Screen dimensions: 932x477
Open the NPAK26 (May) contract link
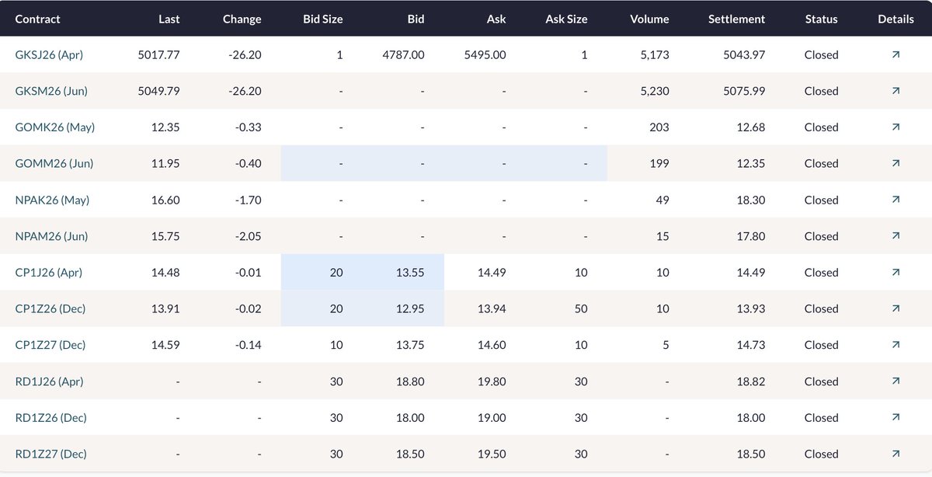(x=52, y=200)
